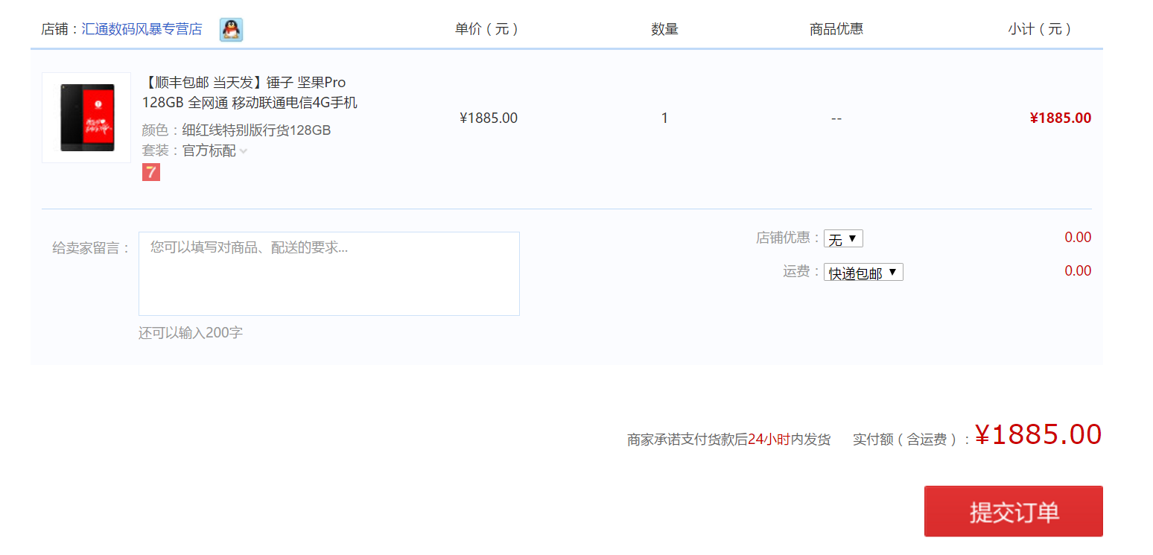Image resolution: width=1153 pixels, height=555 pixels.
Task: Click the 实付额（含运费） label
Action: coord(912,440)
